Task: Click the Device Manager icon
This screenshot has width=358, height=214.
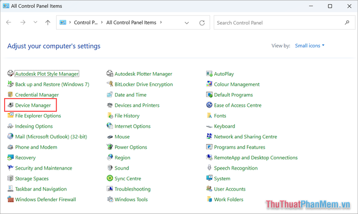Action: coord(11,105)
